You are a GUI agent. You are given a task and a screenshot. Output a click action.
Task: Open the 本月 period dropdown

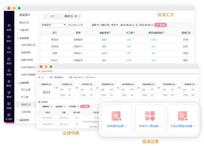(x=114, y=25)
